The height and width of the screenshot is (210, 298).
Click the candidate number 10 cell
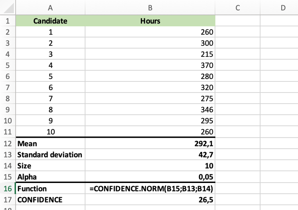[50, 132]
